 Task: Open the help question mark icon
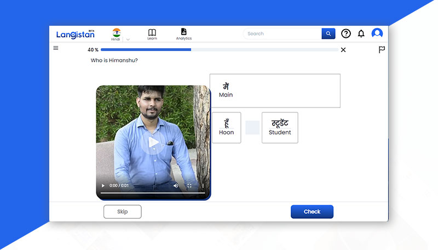pyautogui.click(x=345, y=33)
